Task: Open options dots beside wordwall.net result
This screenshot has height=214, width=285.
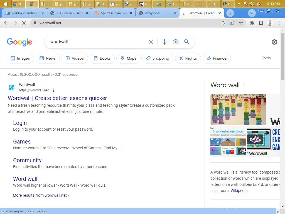Action: (x=53, y=90)
